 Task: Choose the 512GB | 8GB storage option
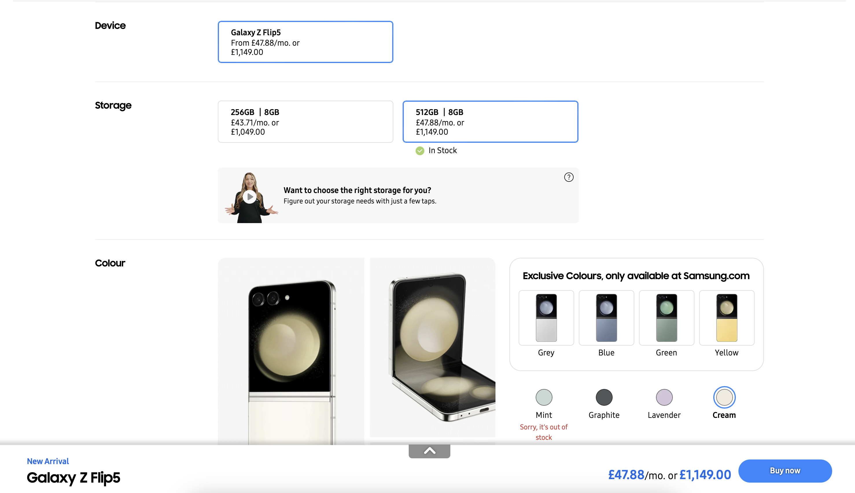pos(490,122)
